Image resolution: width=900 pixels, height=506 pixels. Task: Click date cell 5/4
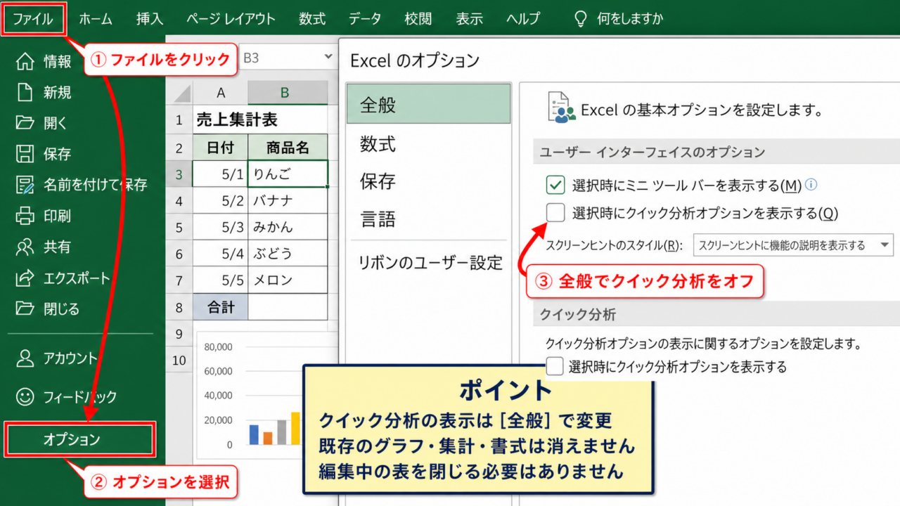(221, 254)
